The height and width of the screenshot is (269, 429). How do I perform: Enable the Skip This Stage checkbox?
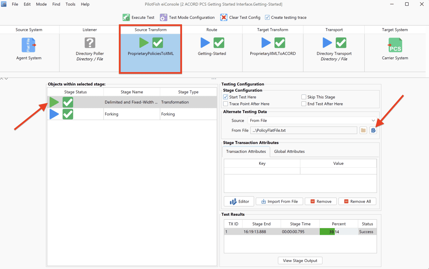(304, 97)
